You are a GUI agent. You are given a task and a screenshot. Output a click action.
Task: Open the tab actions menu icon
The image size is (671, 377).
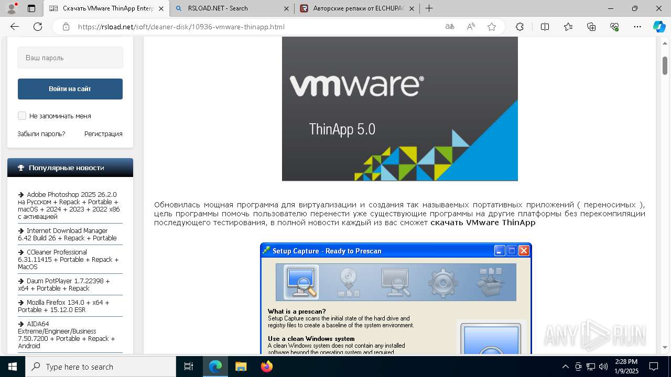pyautogui.click(x=31, y=8)
